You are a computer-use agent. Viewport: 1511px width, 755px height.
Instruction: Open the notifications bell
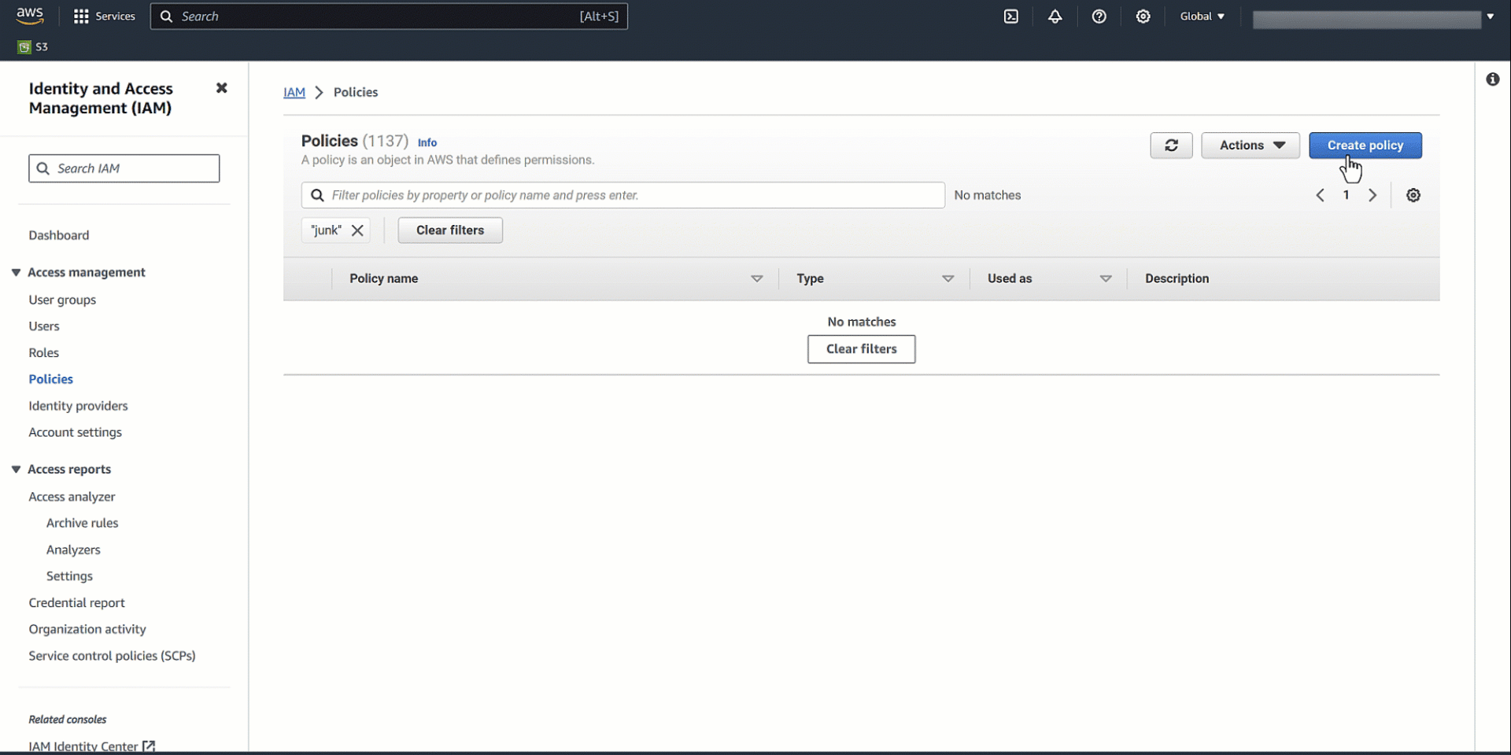click(1055, 16)
